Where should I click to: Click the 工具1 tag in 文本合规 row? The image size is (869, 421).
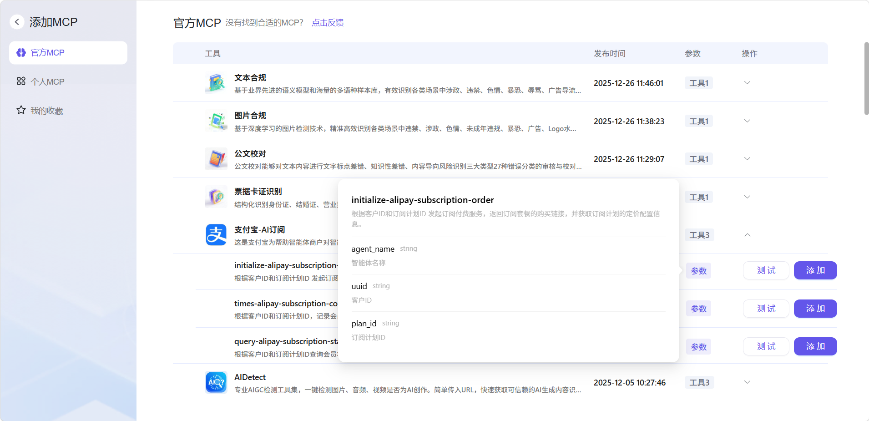coord(699,83)
